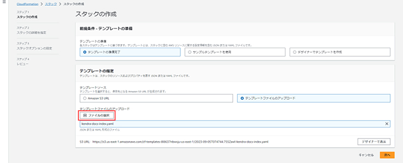Click CloudFormation breadcrumb link
The height and width of the screenshot is (163, 403).
point(27,4)
